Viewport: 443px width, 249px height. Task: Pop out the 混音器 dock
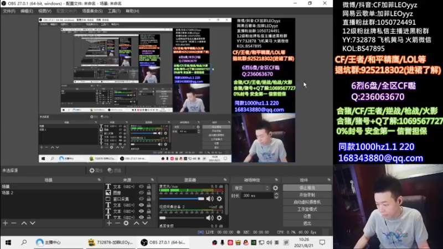pyautogui.click(x=225, y=179)
